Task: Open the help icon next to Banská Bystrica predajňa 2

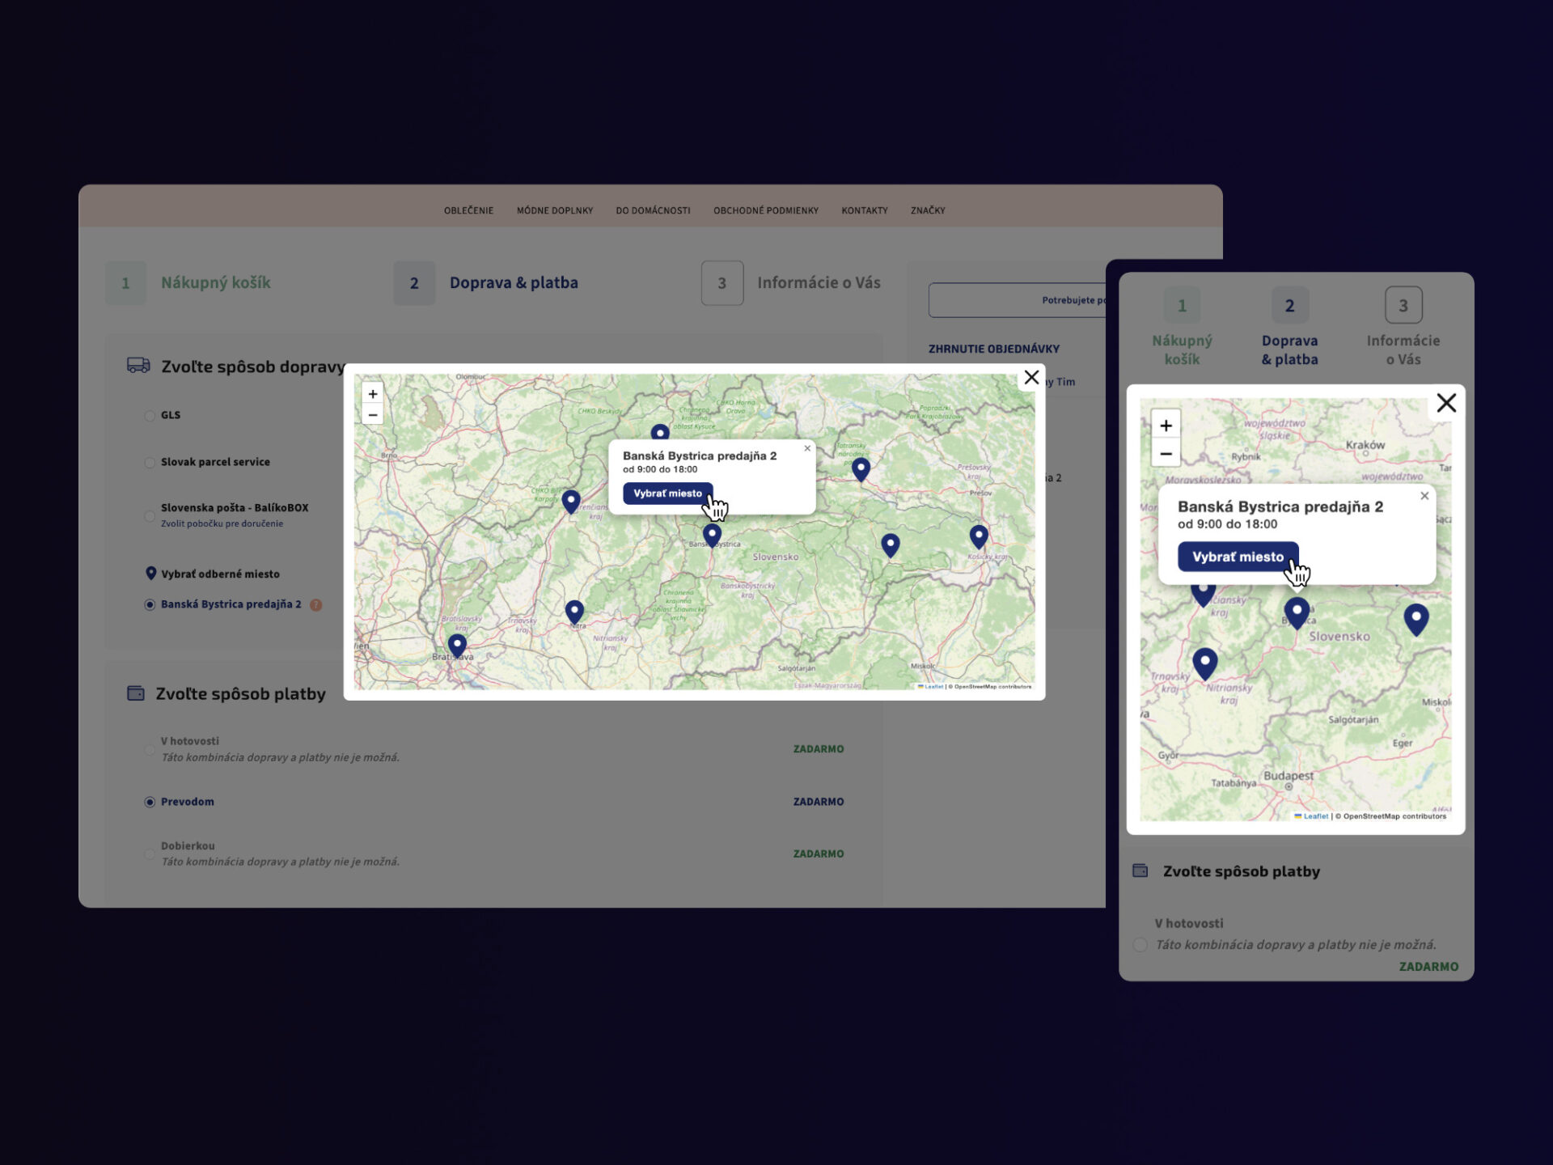Action: pyautogui.click(x=316, y=604)
